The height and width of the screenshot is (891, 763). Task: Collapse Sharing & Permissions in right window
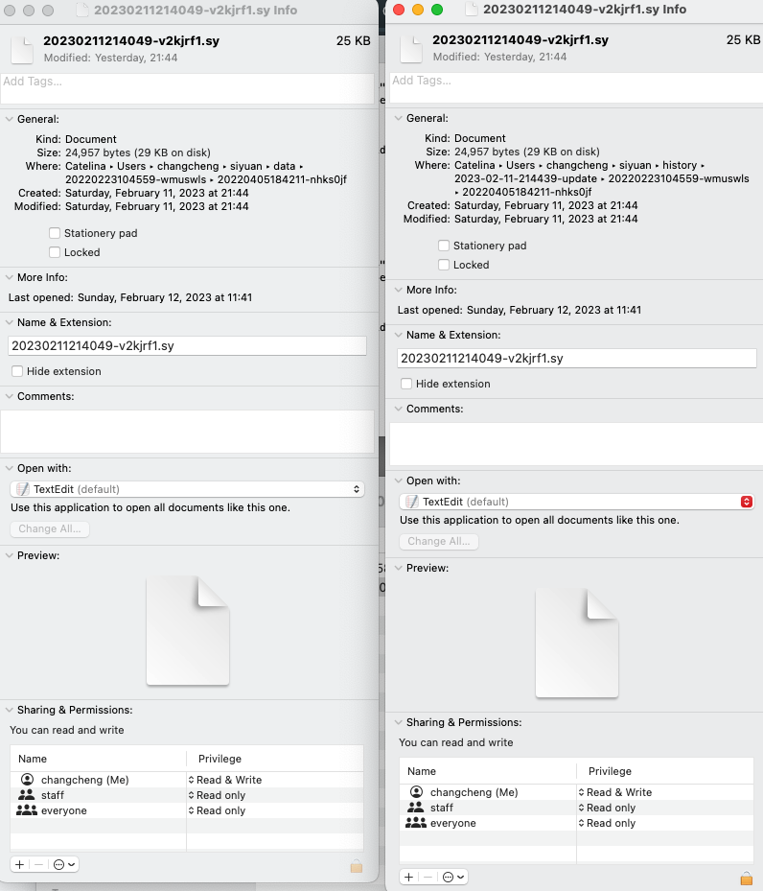[x=399, y=722]
